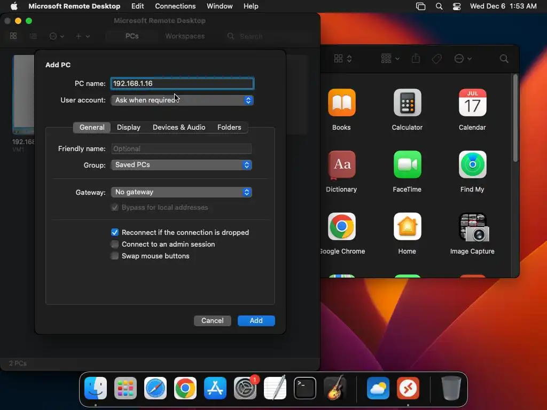The width and height of the screenshot is (547, 410).
Task: Change Finder icon view mode selector
Action: [342, 59]
